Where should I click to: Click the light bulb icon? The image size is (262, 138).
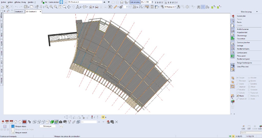coord(41,7)
